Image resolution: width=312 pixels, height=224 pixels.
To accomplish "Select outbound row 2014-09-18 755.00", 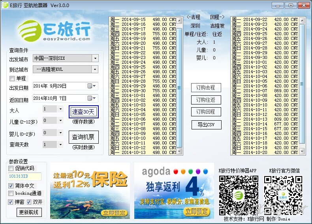I will pos(143,34).
